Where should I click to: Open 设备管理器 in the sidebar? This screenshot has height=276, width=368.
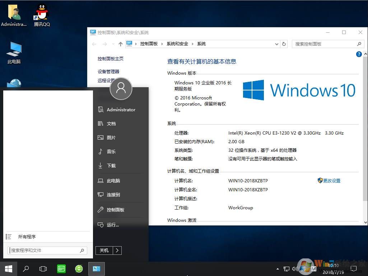[108, 71]
